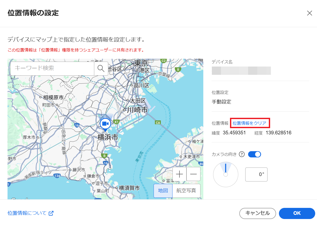
Task: Cancel with the キャンセル button
Action: pos(257,213)
